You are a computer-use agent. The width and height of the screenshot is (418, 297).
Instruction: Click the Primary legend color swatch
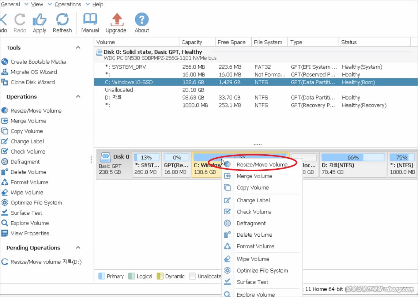coord(102,276)
